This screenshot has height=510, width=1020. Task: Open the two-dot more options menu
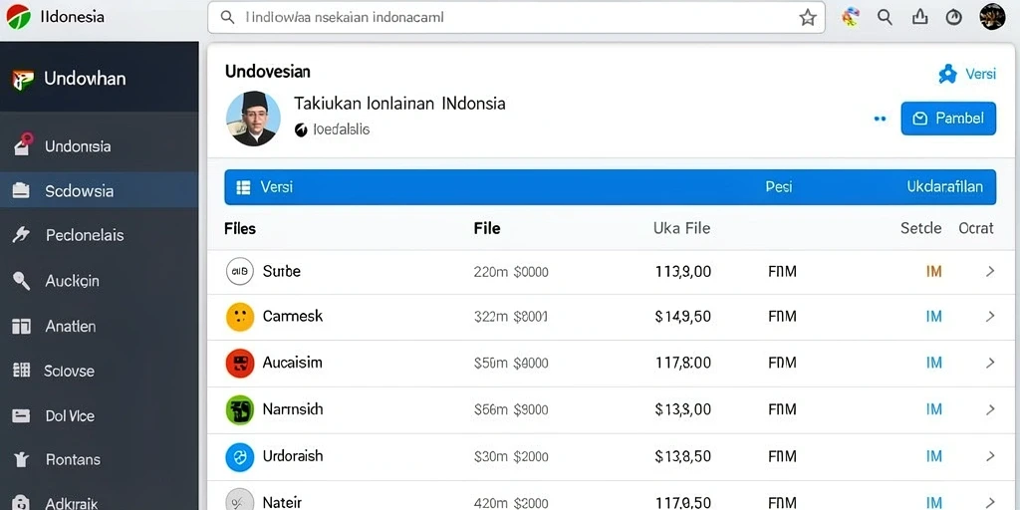[x=881, y=120]
